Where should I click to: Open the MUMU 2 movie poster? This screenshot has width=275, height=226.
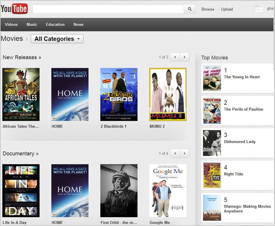168,94
